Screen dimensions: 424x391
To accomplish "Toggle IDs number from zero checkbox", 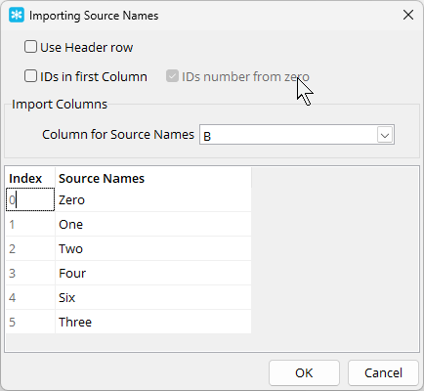I will [x=172, y=76].
